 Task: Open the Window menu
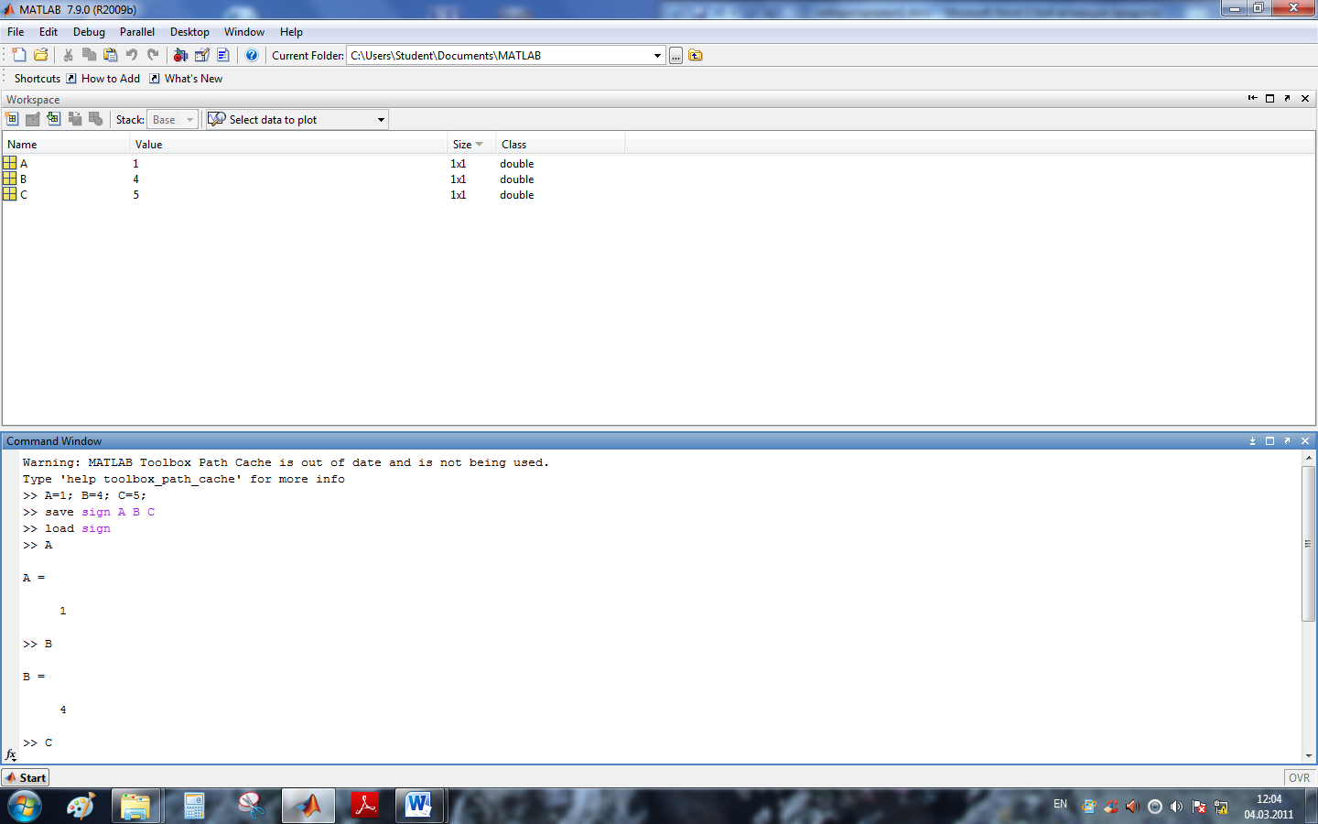pos(244,32)
